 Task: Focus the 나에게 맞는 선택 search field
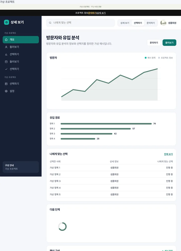tap(80, 23)
